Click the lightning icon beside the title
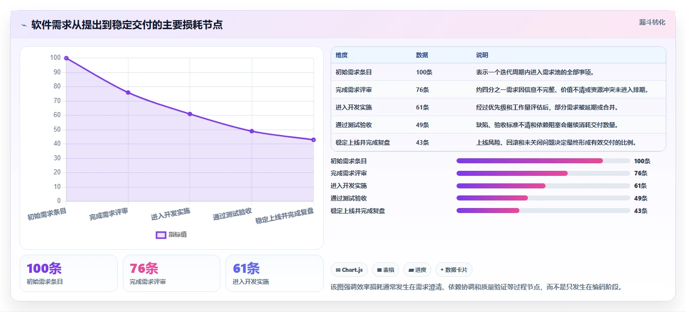The width and height of the screenshot is (686, 312). [x=24, y=25]
